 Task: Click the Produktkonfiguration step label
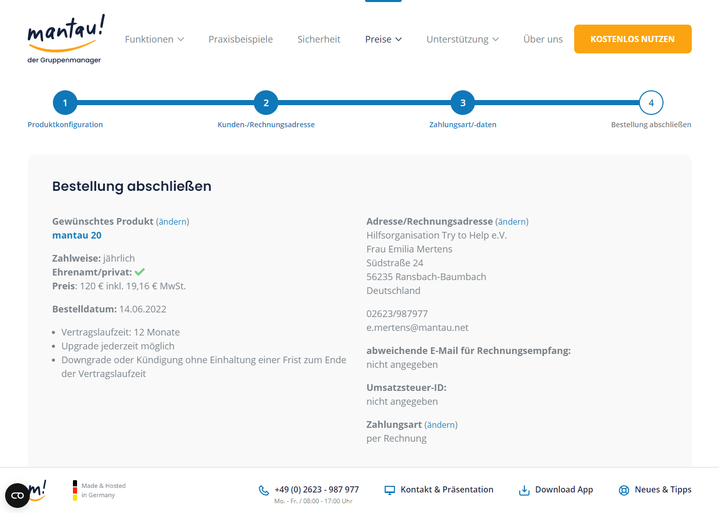point(65,125)
